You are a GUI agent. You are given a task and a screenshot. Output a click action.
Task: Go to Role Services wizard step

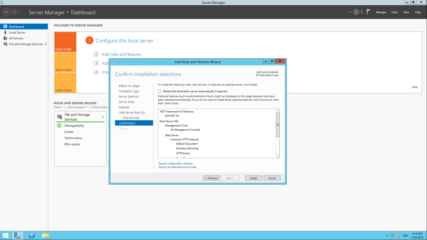pyautogui.click(x=131, y=118)
